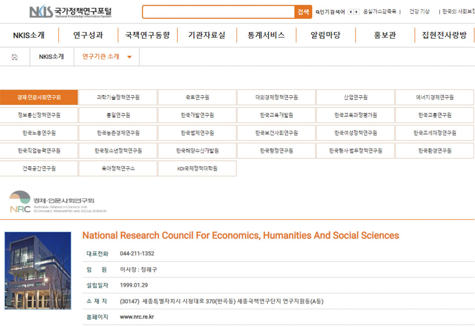Select the KDI국제정책대학원 institute tab

click(x=197, y=168)
